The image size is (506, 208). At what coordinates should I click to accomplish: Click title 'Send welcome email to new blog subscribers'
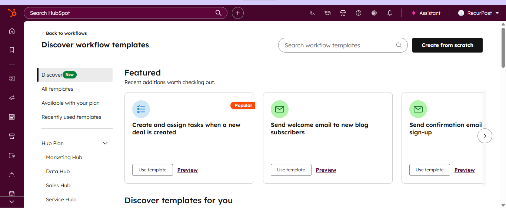319,128
